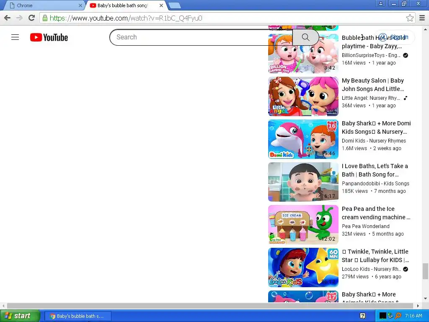The image size is (429, 322).
Task: Click the taskbar clock 7:16 AM
Action: [x=413, y=316]
